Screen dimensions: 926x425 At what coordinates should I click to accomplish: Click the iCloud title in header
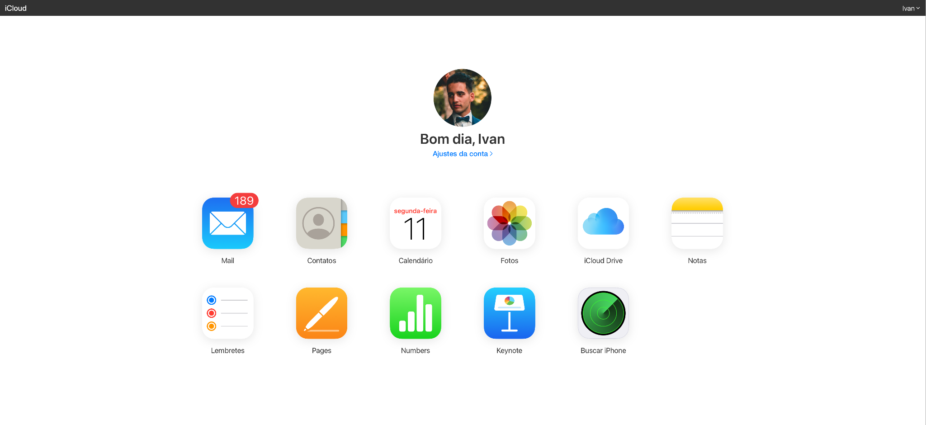click(16, 8)
